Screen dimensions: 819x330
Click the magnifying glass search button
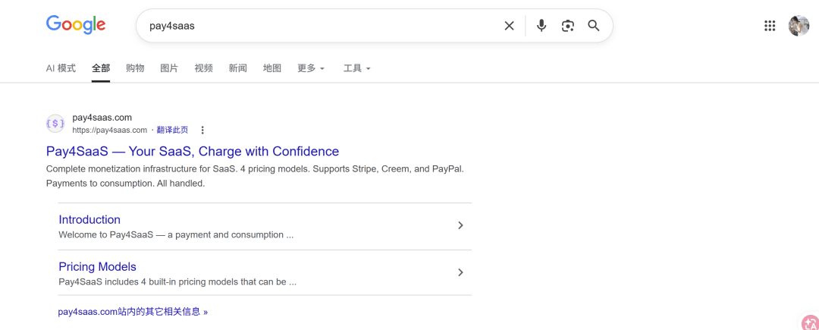(x=594, y=26)
